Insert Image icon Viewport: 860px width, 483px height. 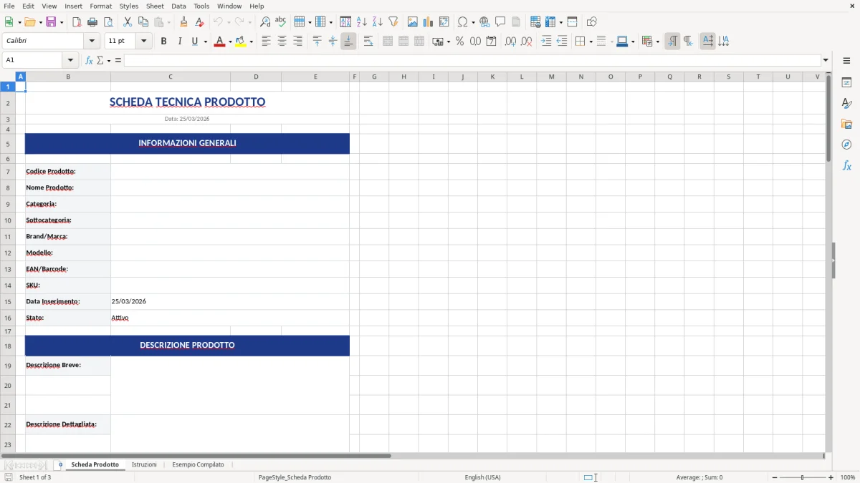point(413,21)
